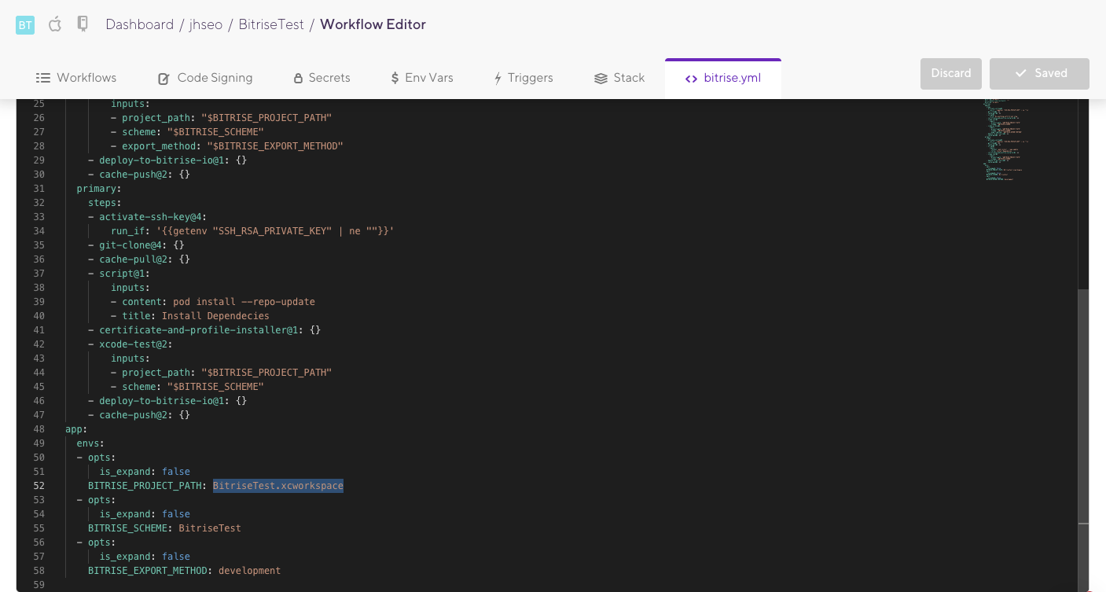Click line number 25 in gutter

point(39,104)
